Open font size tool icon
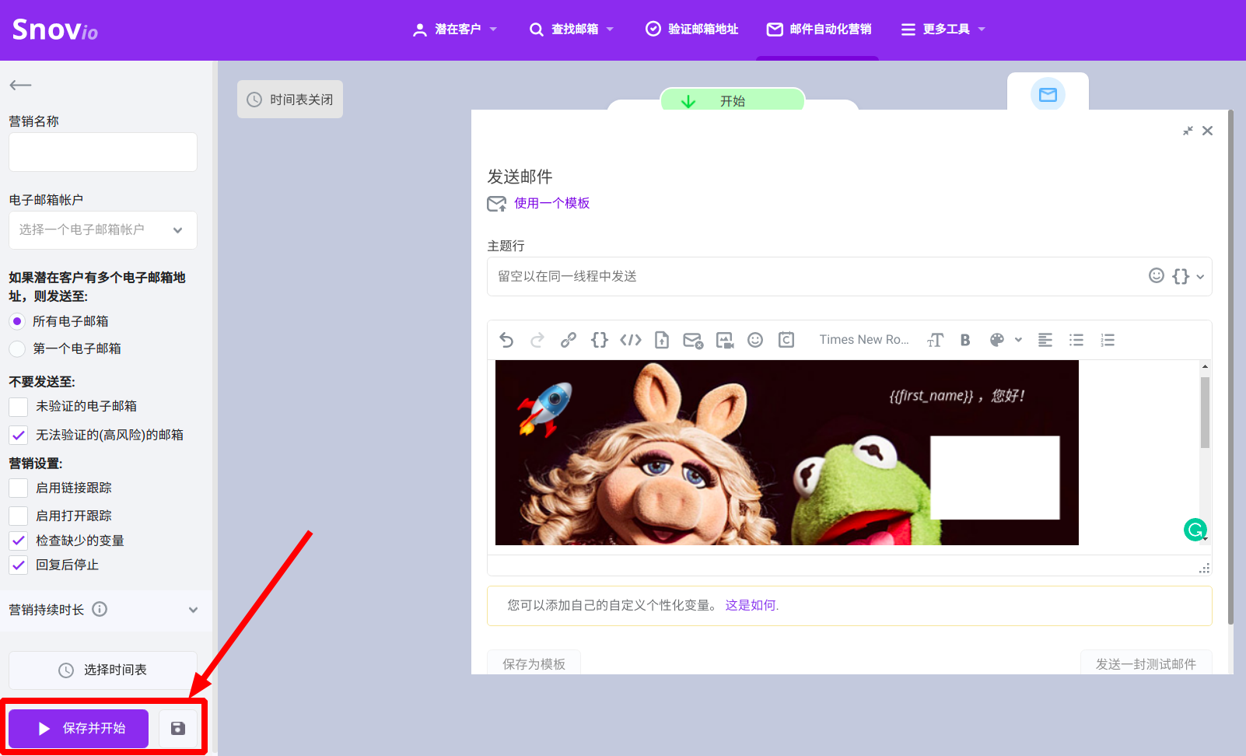The image size is (1246, 756). (935, 340)
